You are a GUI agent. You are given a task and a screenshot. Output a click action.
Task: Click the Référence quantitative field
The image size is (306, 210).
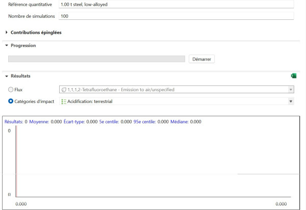click(176, 5)
